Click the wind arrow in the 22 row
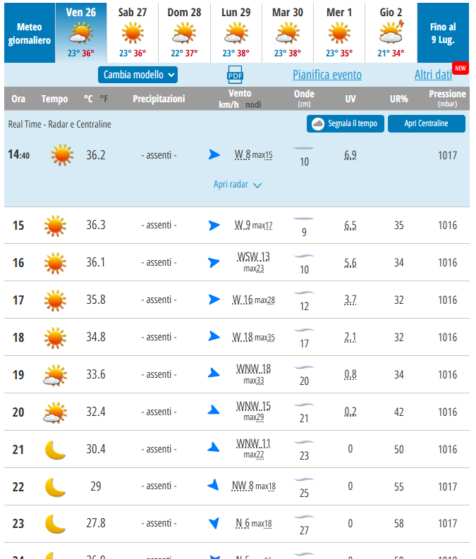The height and width of the screenshot is (559, 476). [213, 485]
